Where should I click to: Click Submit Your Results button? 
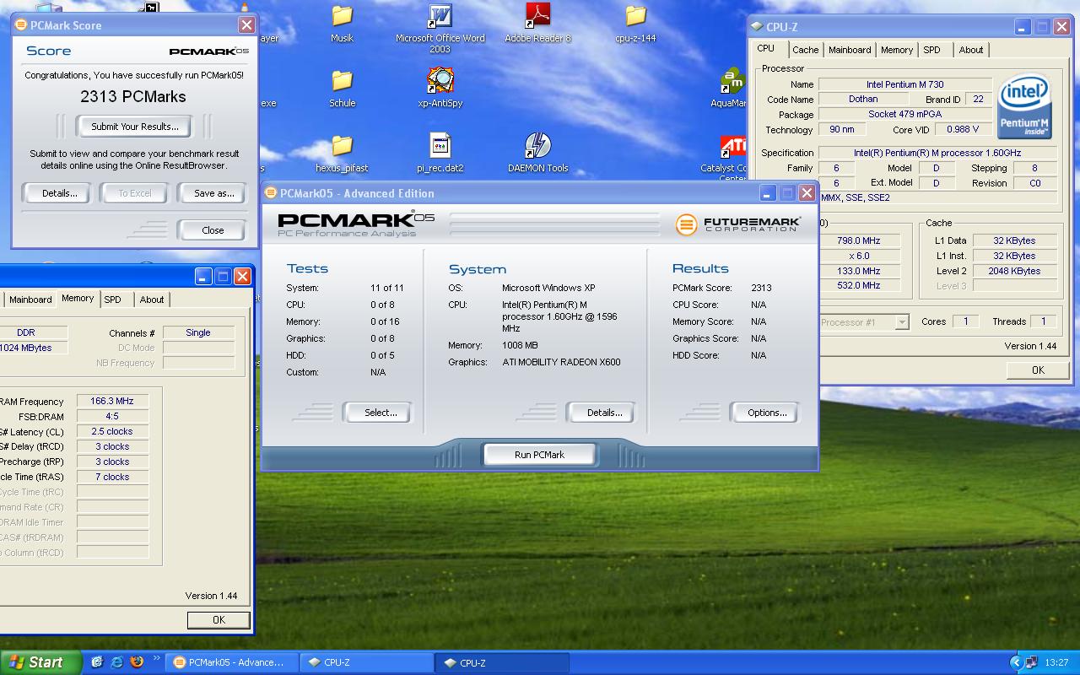tap(135, 127)
